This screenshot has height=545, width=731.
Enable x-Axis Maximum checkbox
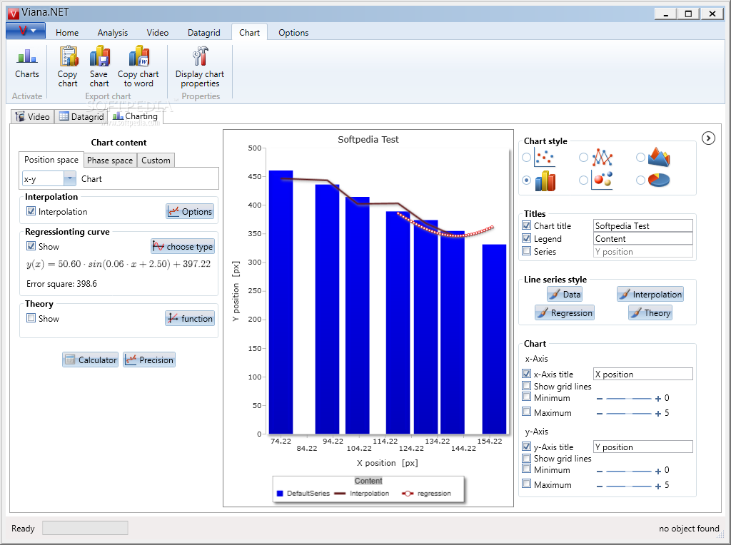[526, 412]
